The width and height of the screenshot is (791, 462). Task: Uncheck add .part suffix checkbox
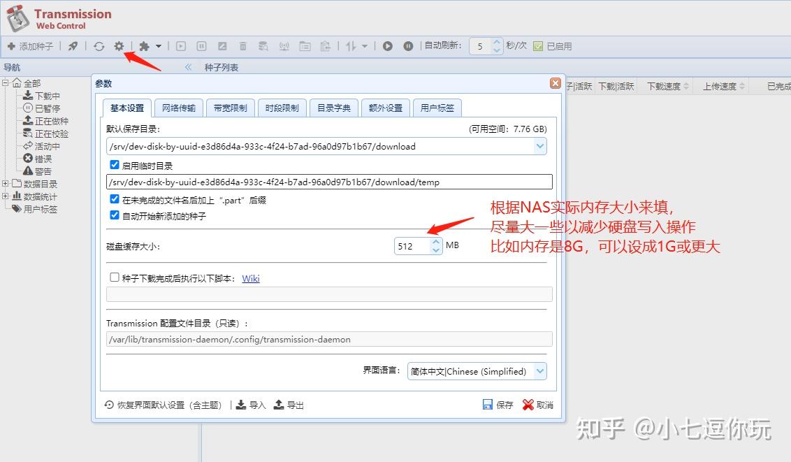click(x=115, y=199)
